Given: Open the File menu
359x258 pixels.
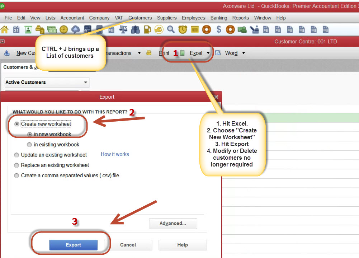Looking at the screenshot, I should click(x=8, y=18).
